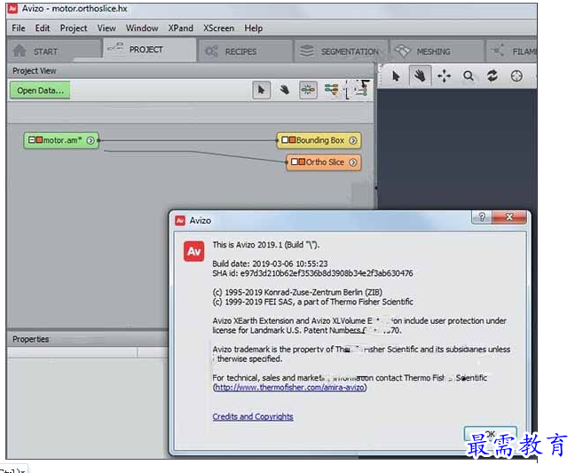Toggle the graph auto-layout icon in Project View
575x473 pixels.
point(308,90)
